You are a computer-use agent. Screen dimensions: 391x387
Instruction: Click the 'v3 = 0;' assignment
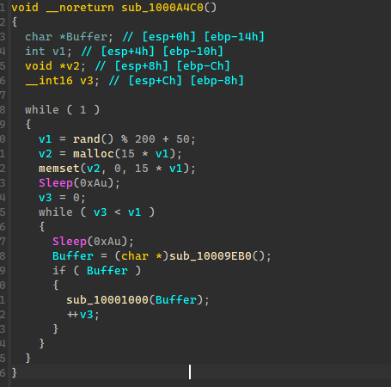(x=62, y=198)
